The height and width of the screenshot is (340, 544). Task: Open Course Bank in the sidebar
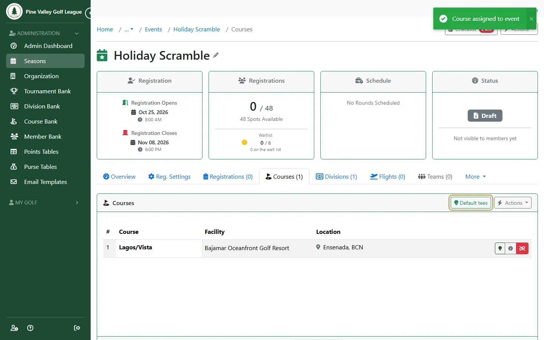coord(45,121)
